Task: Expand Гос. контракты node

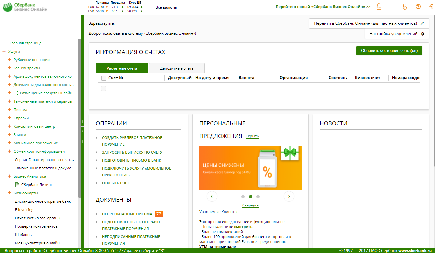Action: click(9, 68)
